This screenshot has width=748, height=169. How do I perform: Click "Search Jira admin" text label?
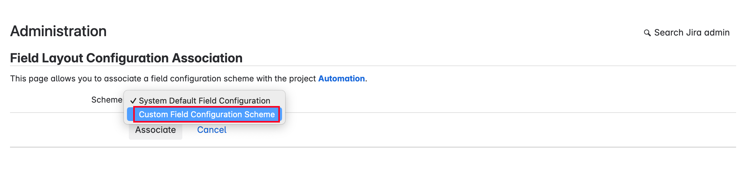click(x=691, y=33)
